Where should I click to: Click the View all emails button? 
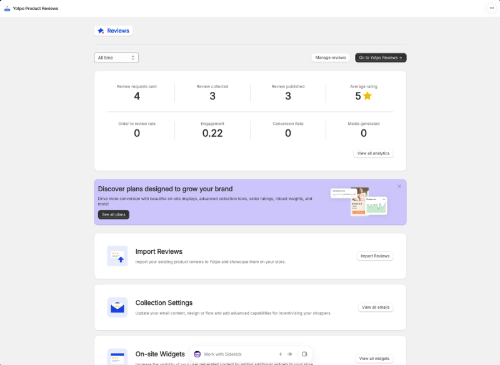click(376, 307)
